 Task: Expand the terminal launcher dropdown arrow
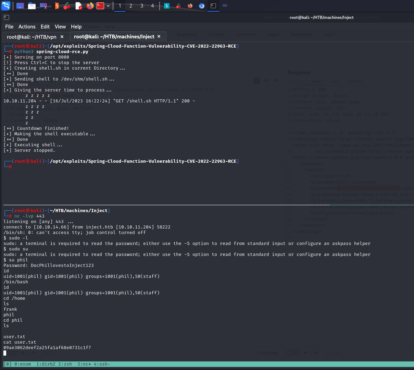(x=108, y=6)
